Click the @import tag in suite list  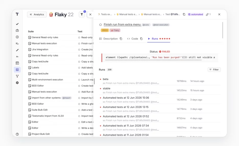pyautogui.click(x=66, y=98)
